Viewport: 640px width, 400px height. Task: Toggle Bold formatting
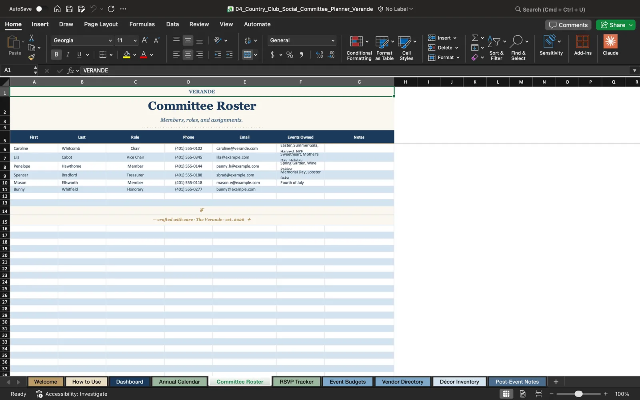(56, 54)
